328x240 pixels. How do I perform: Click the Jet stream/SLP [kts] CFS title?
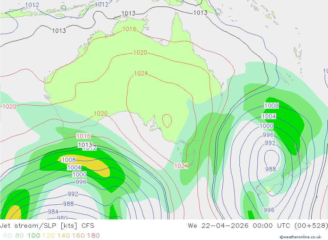47,226
